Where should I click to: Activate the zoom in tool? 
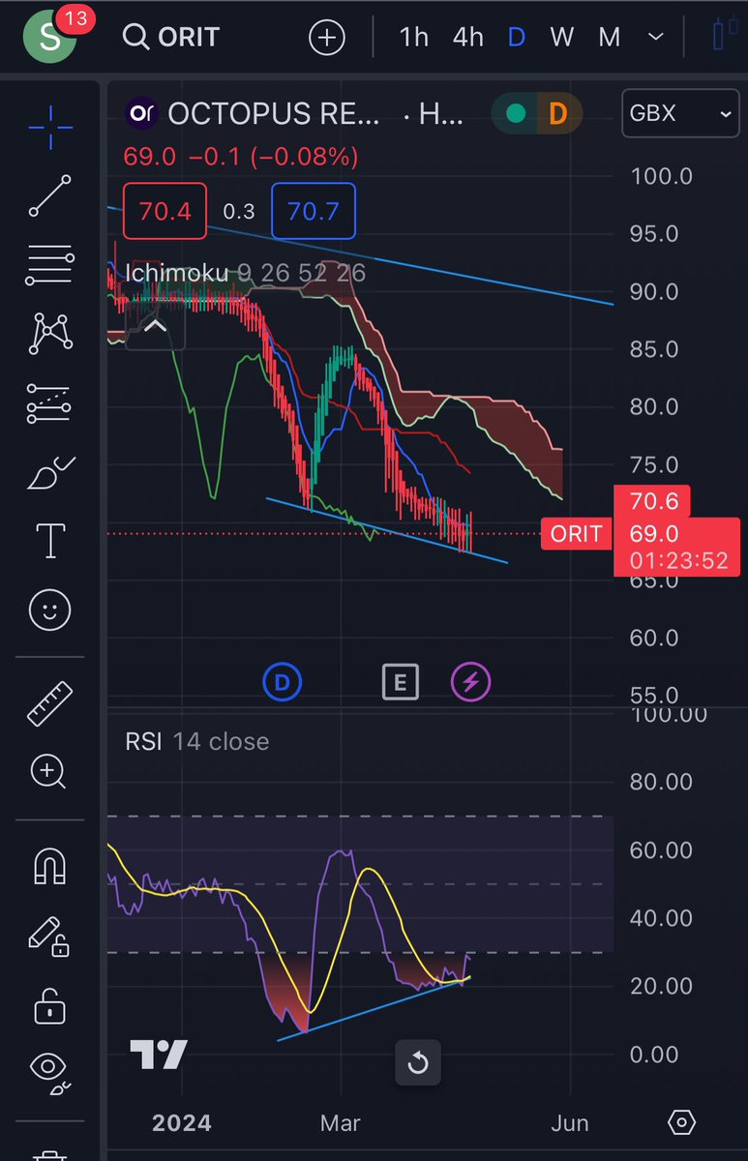(49, 772)
